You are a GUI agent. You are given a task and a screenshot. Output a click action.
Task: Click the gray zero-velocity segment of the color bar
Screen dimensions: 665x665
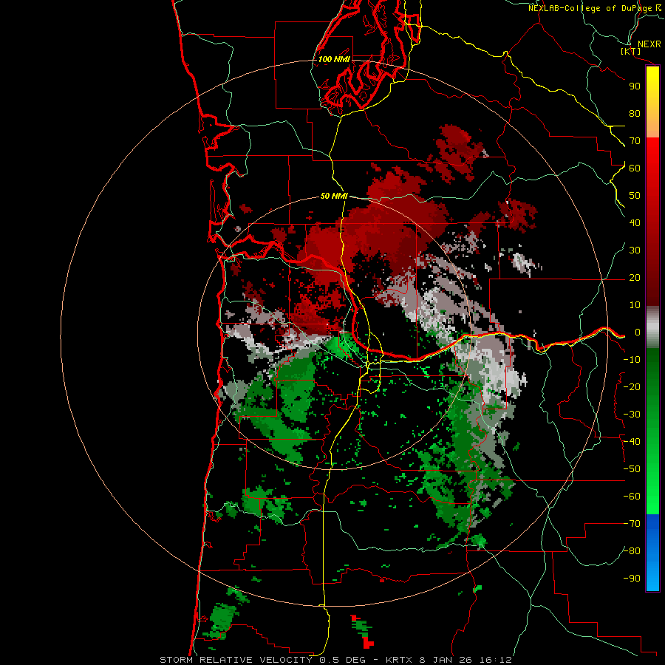tap(652, 327)
